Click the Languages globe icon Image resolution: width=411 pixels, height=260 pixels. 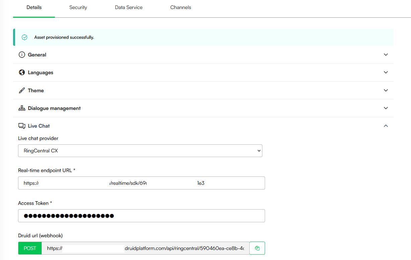coord(22,73)
